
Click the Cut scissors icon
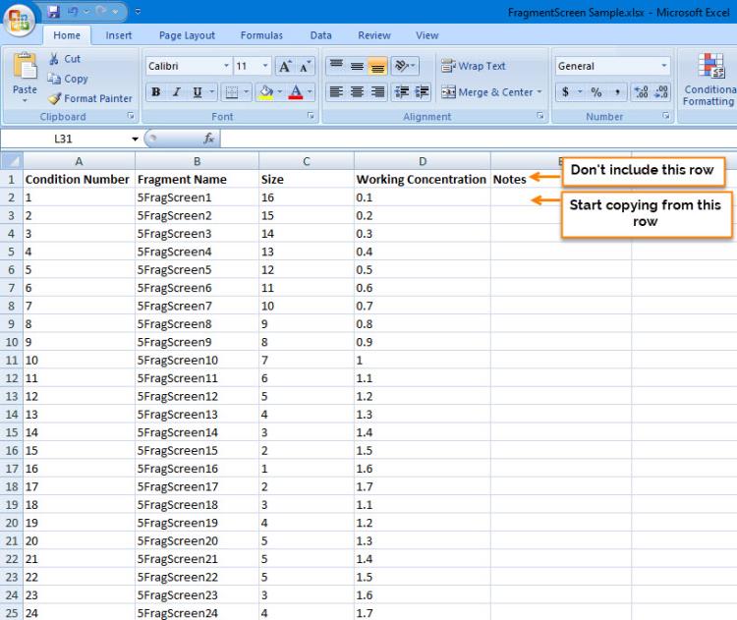click(52, 59)
